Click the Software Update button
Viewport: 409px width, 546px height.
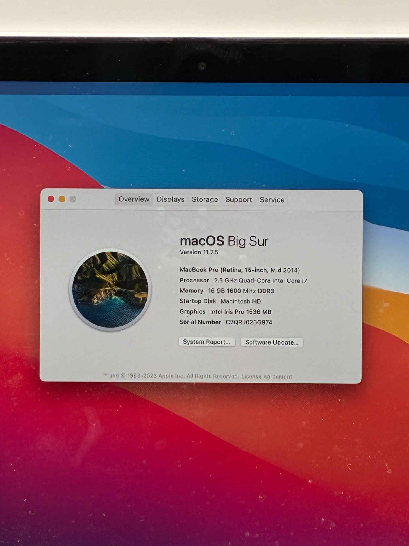[x=272, y=342]
